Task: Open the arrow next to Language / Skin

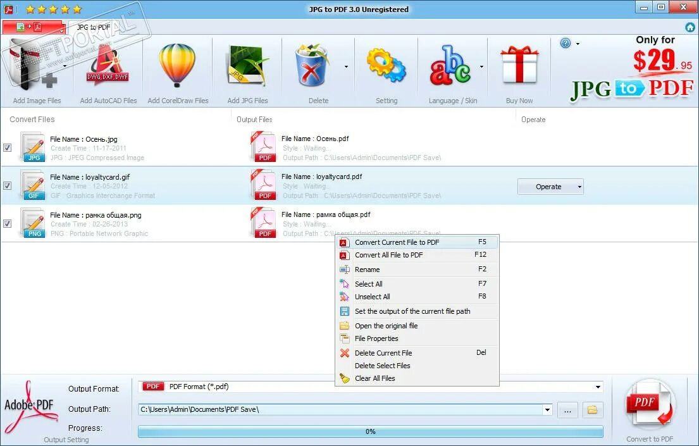Action: point(481,67)
